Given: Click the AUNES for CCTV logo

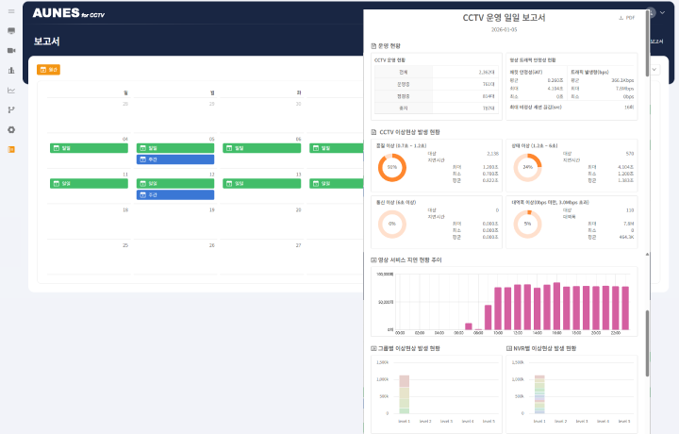Looking at the screenshot, I should tap(69, 13).
